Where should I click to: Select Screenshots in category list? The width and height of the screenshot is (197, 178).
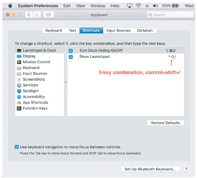pyautogui.click(x=40, y=79)
